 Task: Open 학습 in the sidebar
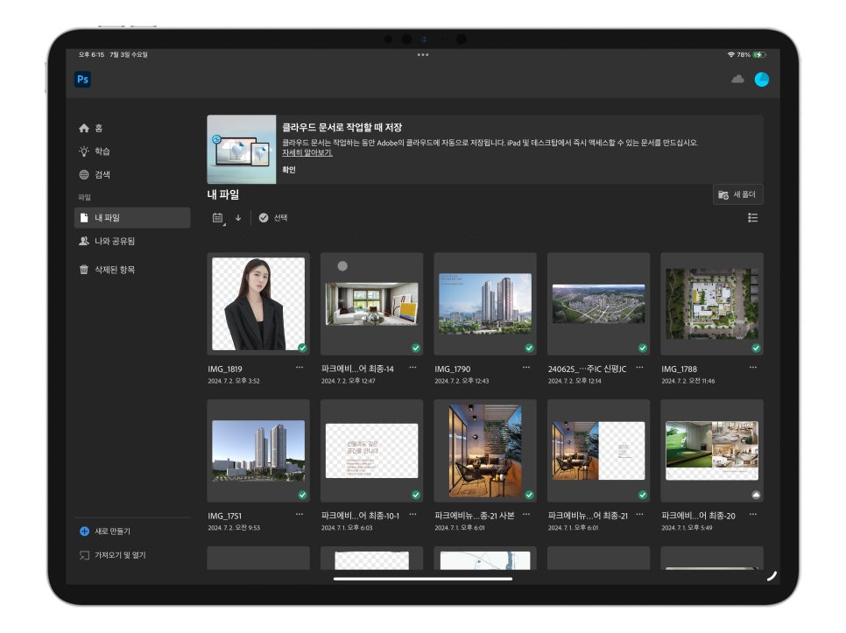(x=94, y=151)
